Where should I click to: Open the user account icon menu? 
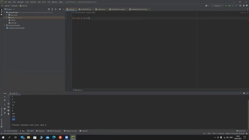(x=207, y=5)
